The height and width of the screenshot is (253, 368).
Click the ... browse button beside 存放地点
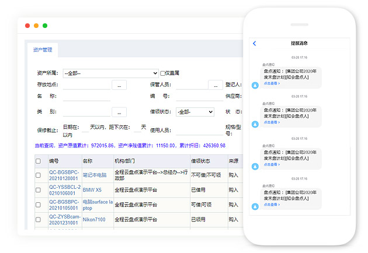[x=119, y=85]
